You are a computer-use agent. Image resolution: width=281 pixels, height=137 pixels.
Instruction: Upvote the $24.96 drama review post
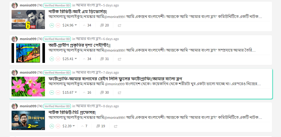(x=52, y=25)
